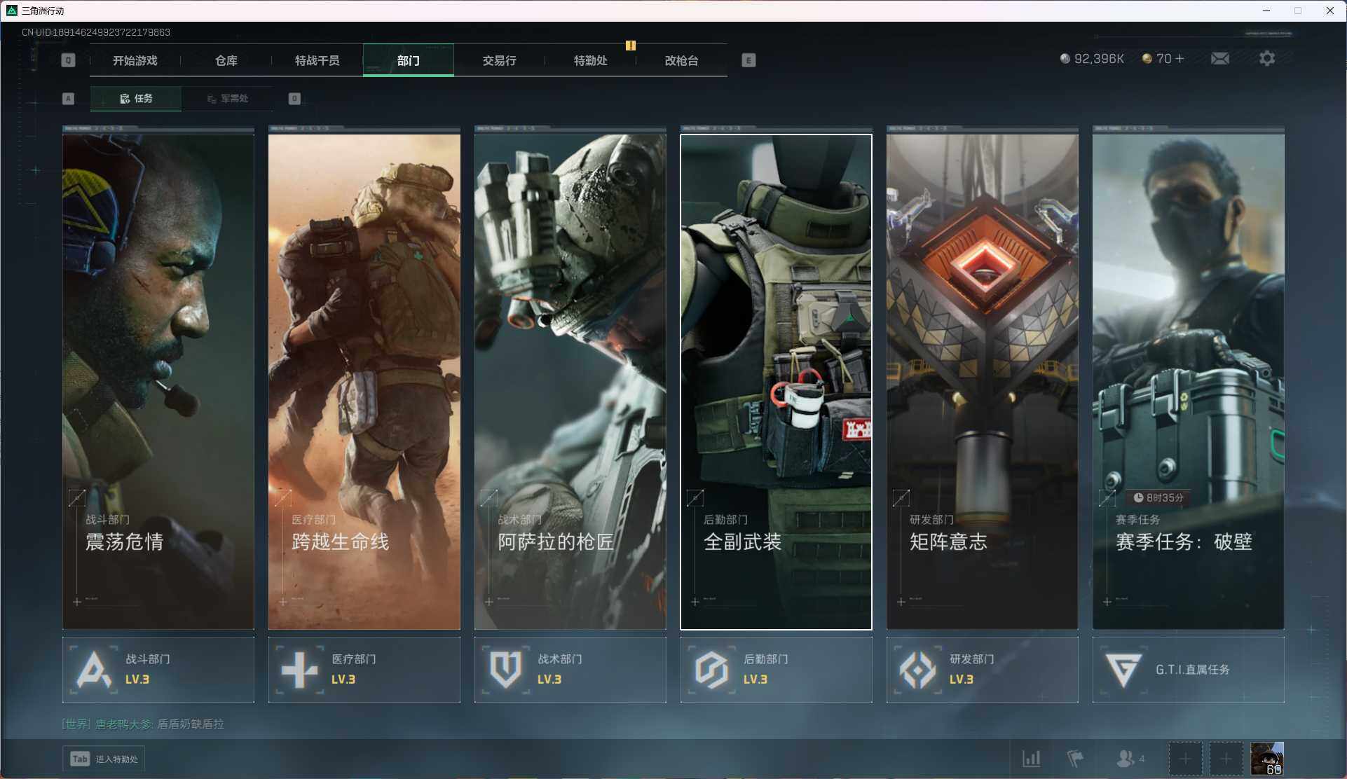Open the 特勤处 tab
1347x779 pixels.
click(x=590, y=60)
